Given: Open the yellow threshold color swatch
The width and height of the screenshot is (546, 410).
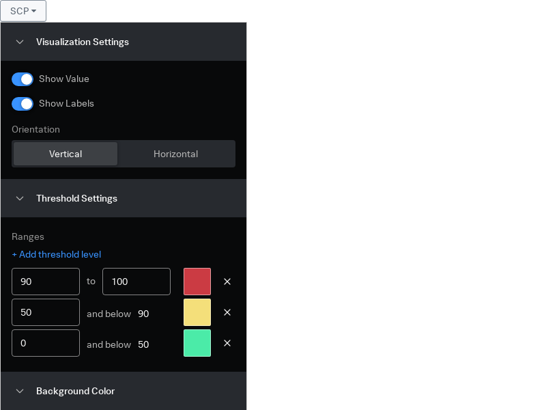Looking at the screenshot, I should 197,312.
